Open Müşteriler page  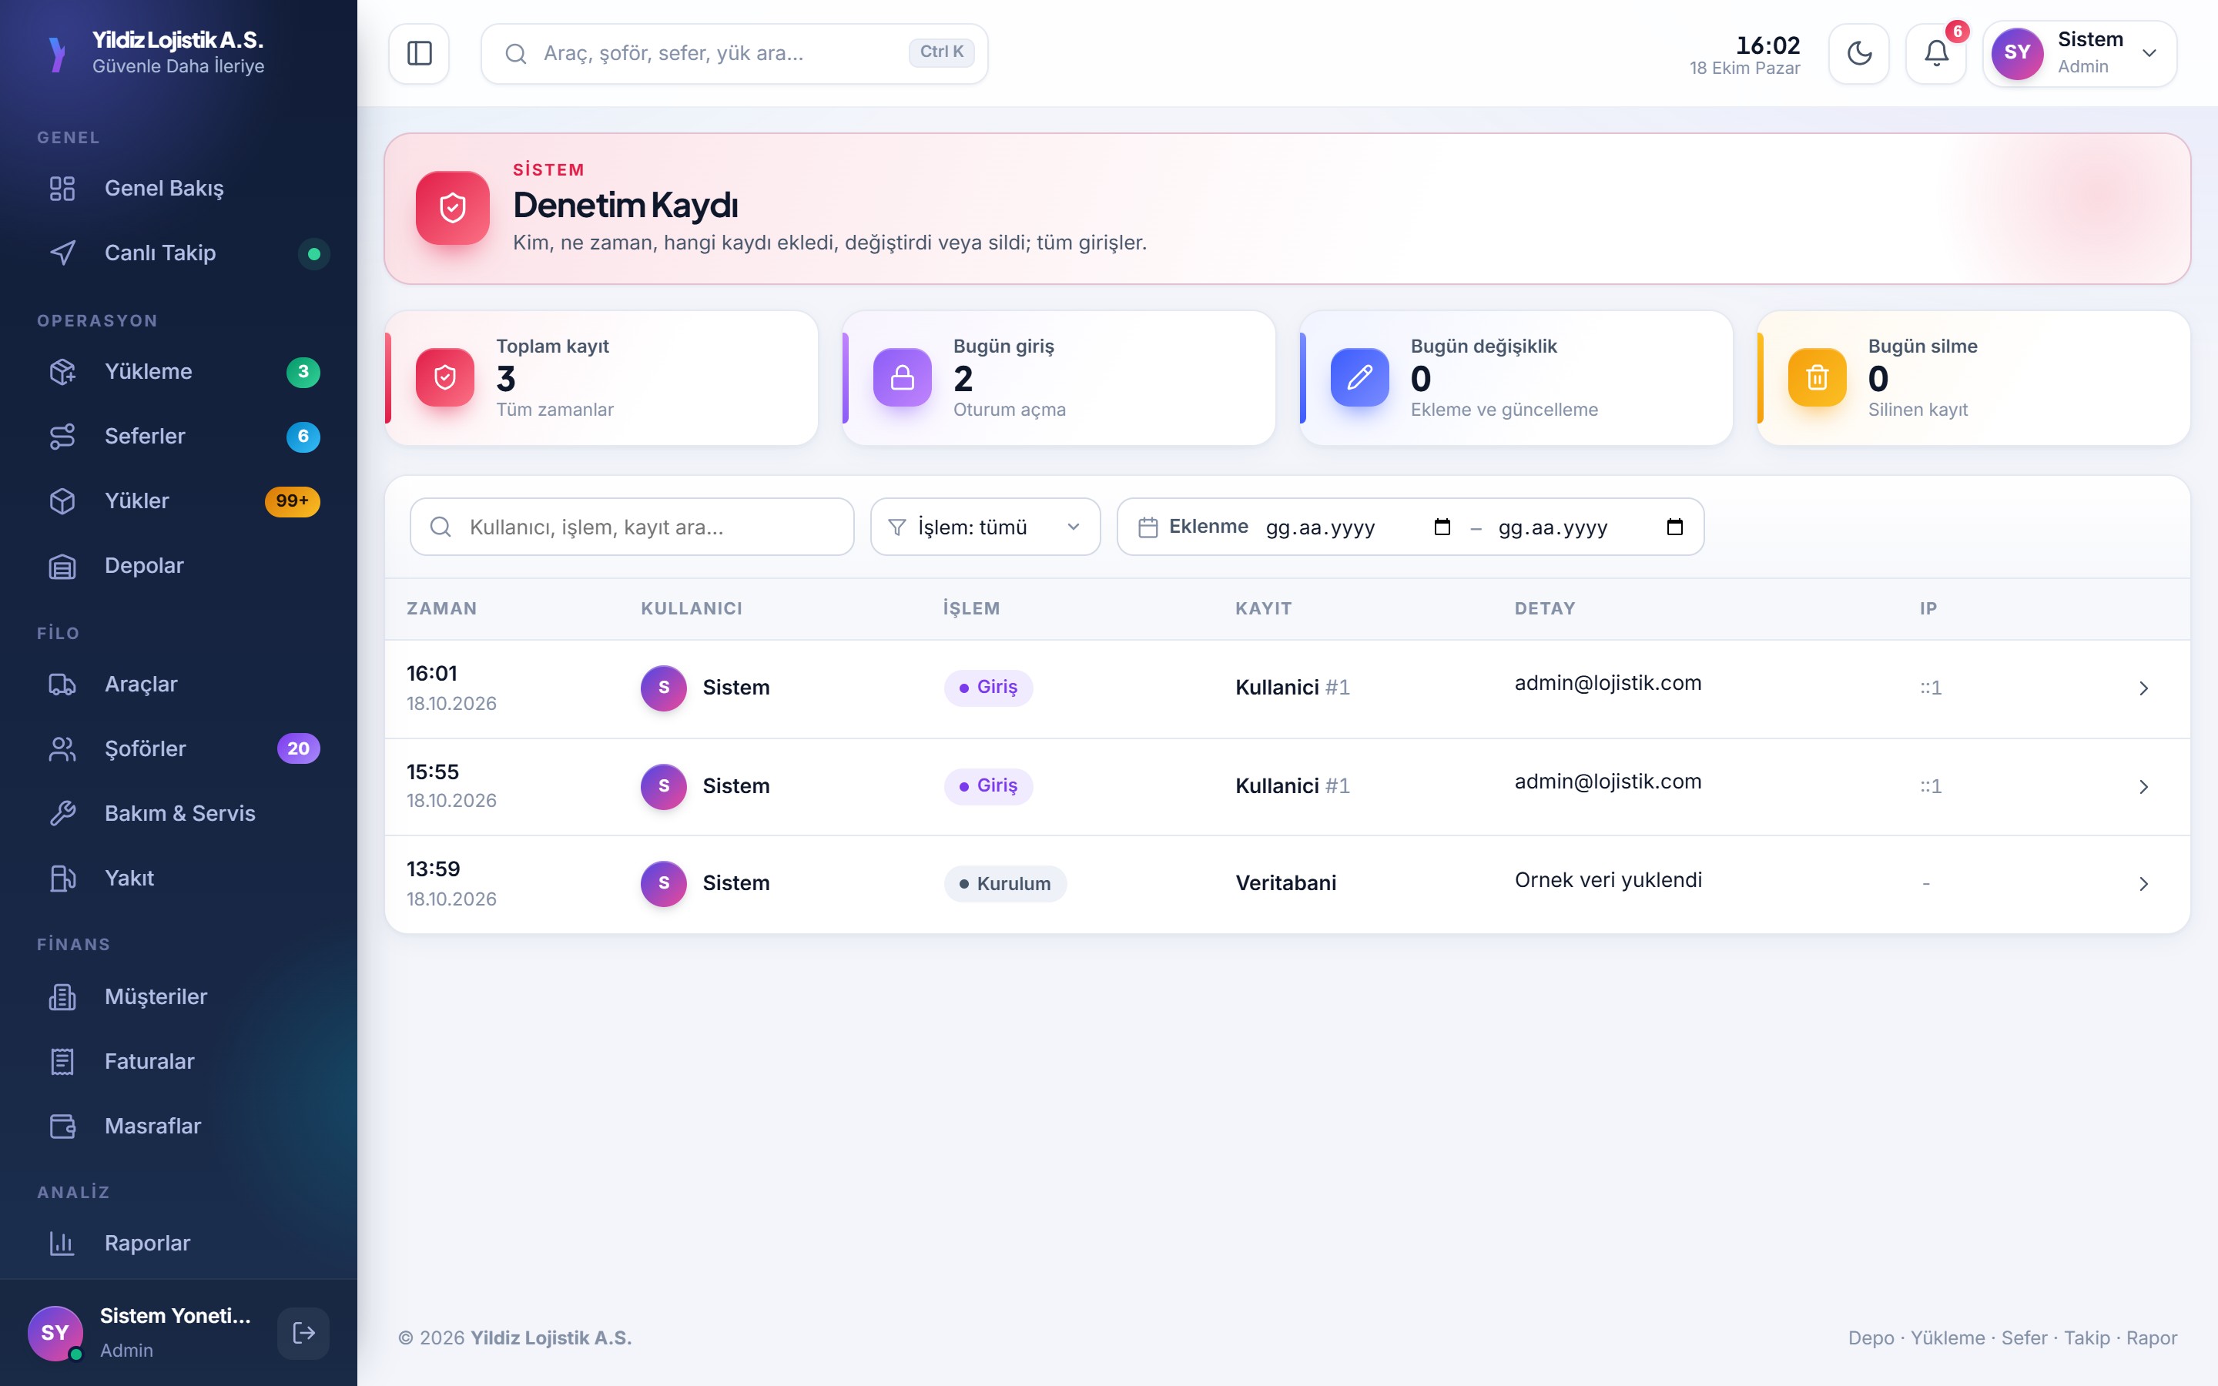click(x=179, y=996)
